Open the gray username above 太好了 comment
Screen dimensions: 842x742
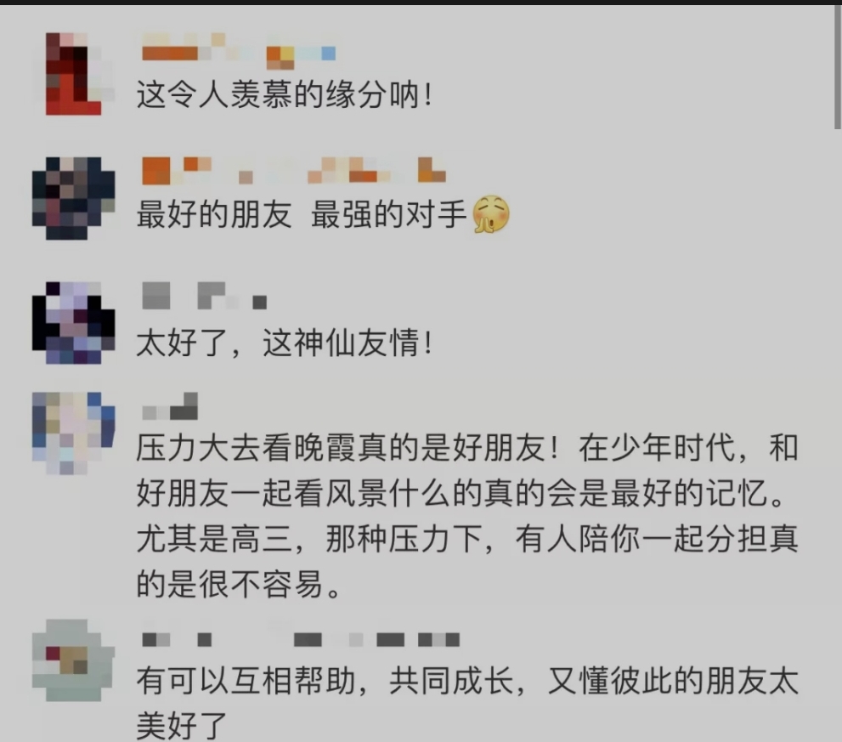coord(205,296)
